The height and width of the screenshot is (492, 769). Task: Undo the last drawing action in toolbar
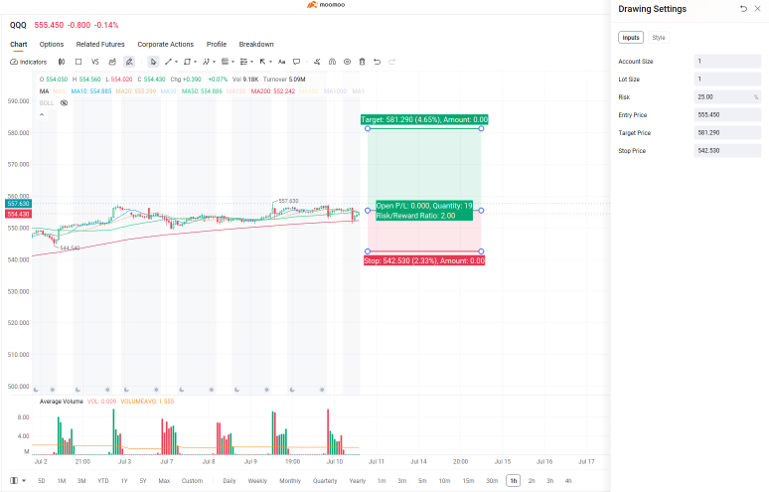pos(377,62)
